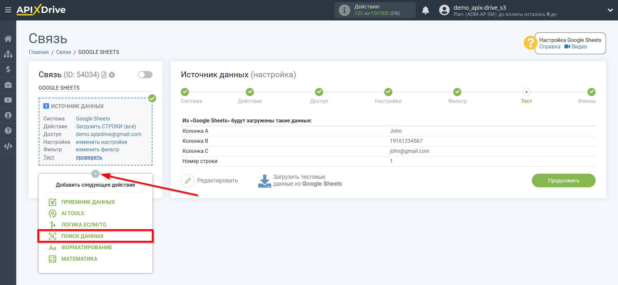Open the hamburger menu
This screenshot has width=618, height=285.
click(8, 10)
